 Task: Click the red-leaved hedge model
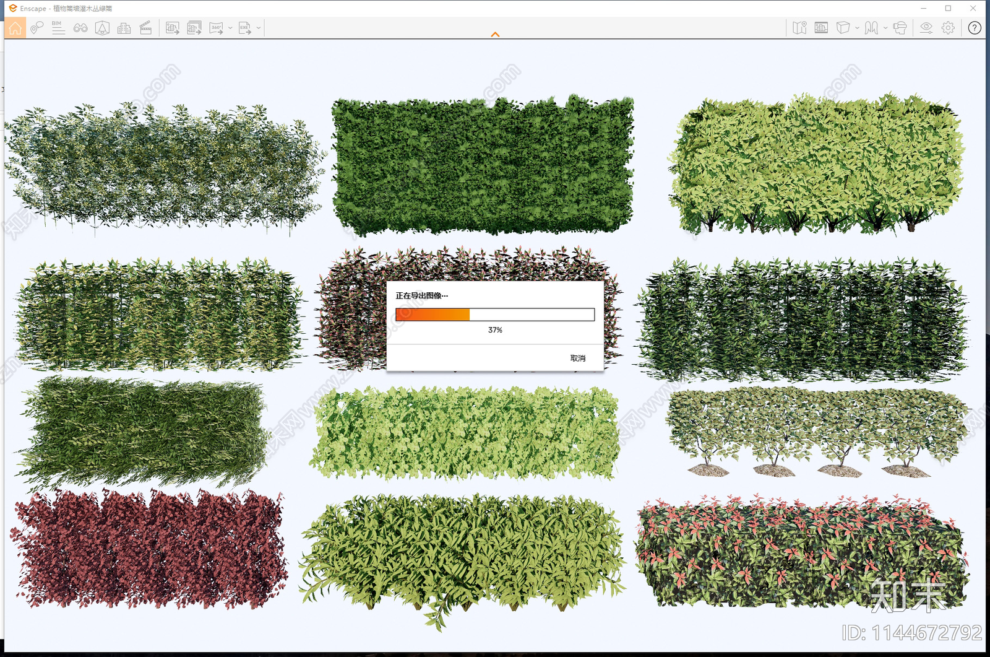[x=148, y=549]
